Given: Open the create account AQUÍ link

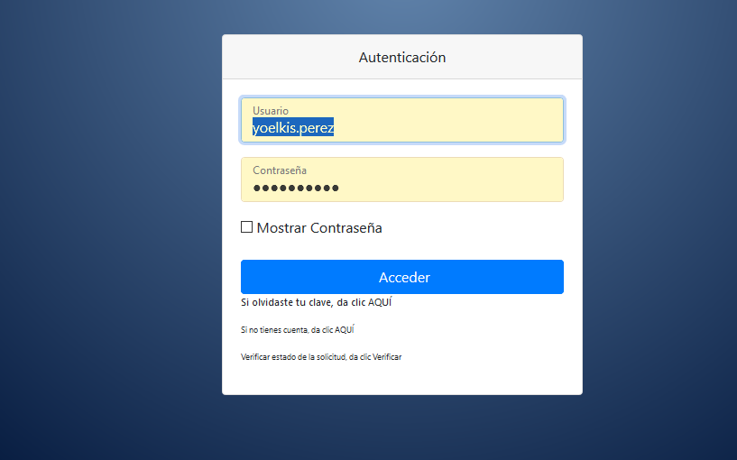Looking at the screenshot, I should (x=345, y=330).
